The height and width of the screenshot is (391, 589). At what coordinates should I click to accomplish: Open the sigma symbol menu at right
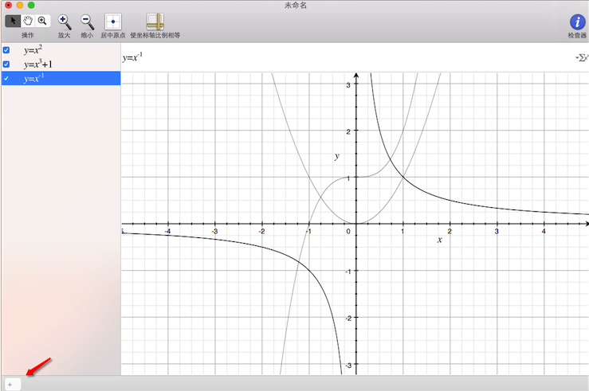tap(581, 57)
